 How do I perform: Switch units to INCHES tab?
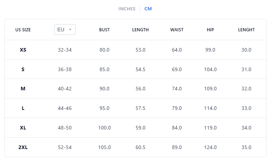coord(127,9)
